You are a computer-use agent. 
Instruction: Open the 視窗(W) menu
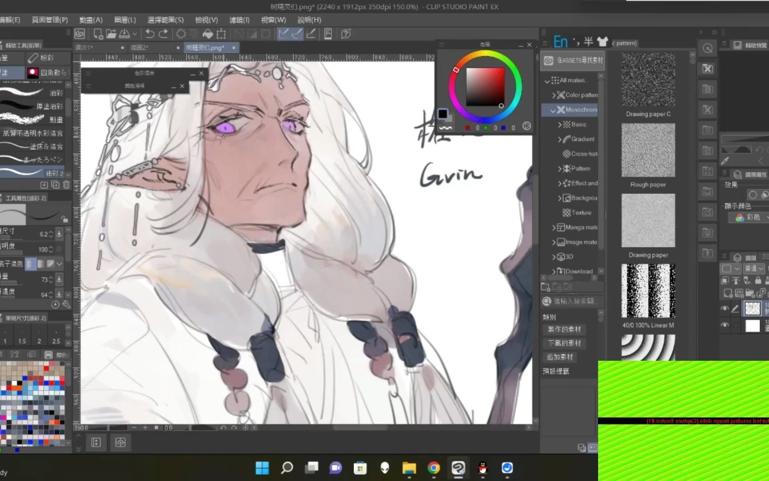[x=273, y=20]
